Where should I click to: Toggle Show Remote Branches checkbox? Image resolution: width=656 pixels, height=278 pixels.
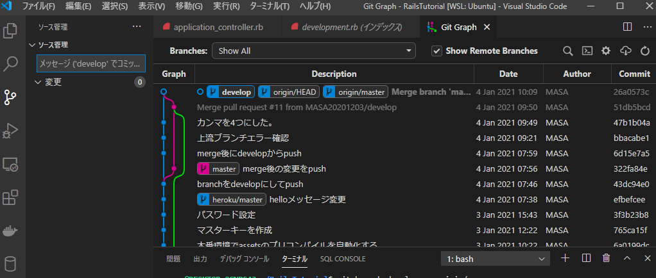pos(436,51)
